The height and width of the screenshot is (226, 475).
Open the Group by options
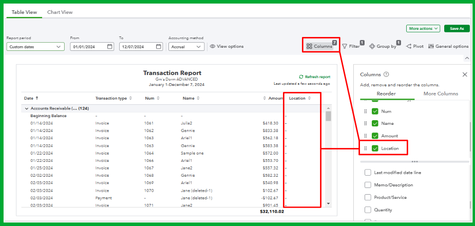[x=383, y=46]
